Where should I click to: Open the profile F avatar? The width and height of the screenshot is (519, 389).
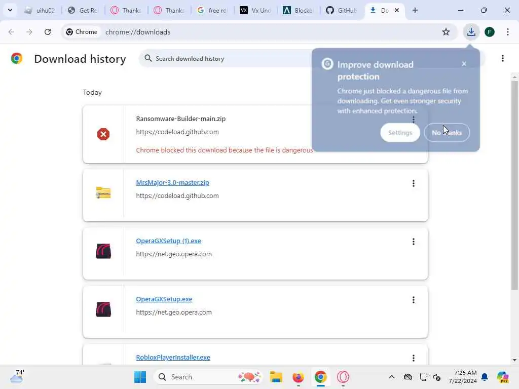(x=490, y=32)
